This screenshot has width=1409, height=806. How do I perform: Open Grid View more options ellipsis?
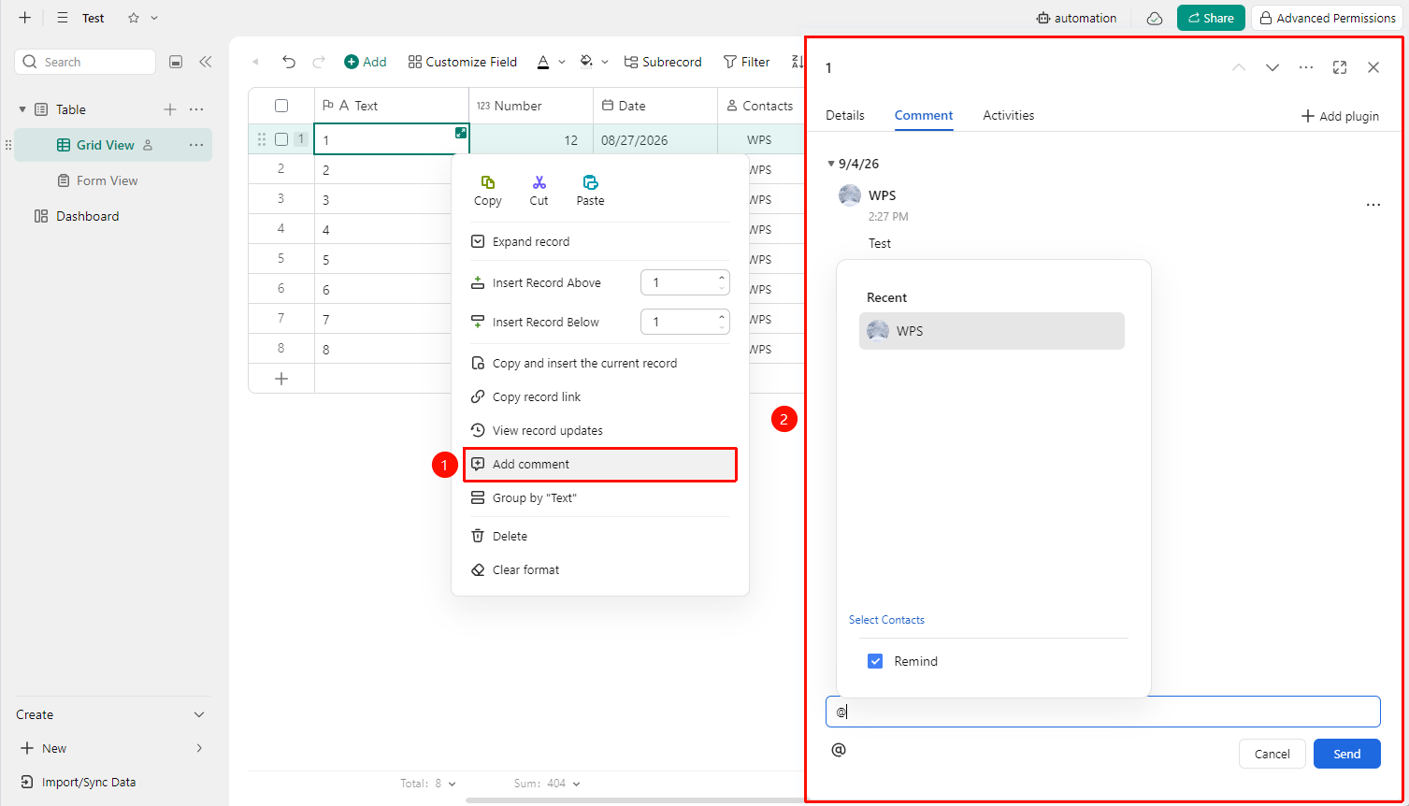196,145
